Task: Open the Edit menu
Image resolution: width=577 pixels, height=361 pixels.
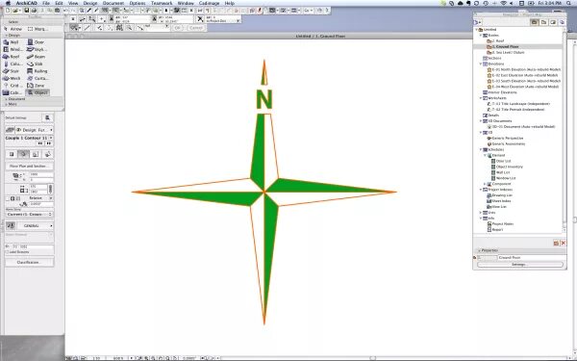Action: [59, 3]
